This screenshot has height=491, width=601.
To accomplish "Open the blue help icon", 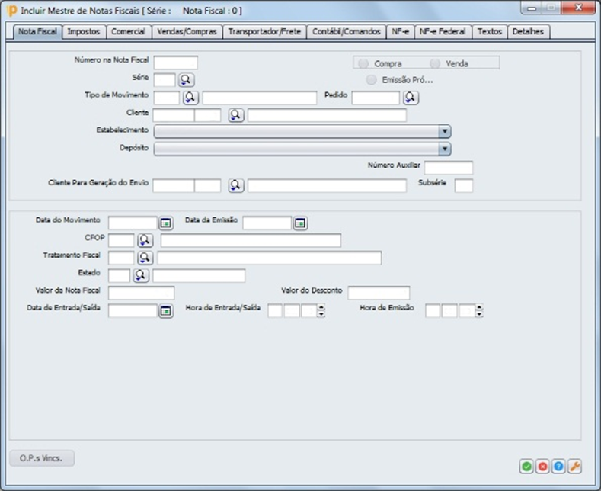I will tap(558, 467).
